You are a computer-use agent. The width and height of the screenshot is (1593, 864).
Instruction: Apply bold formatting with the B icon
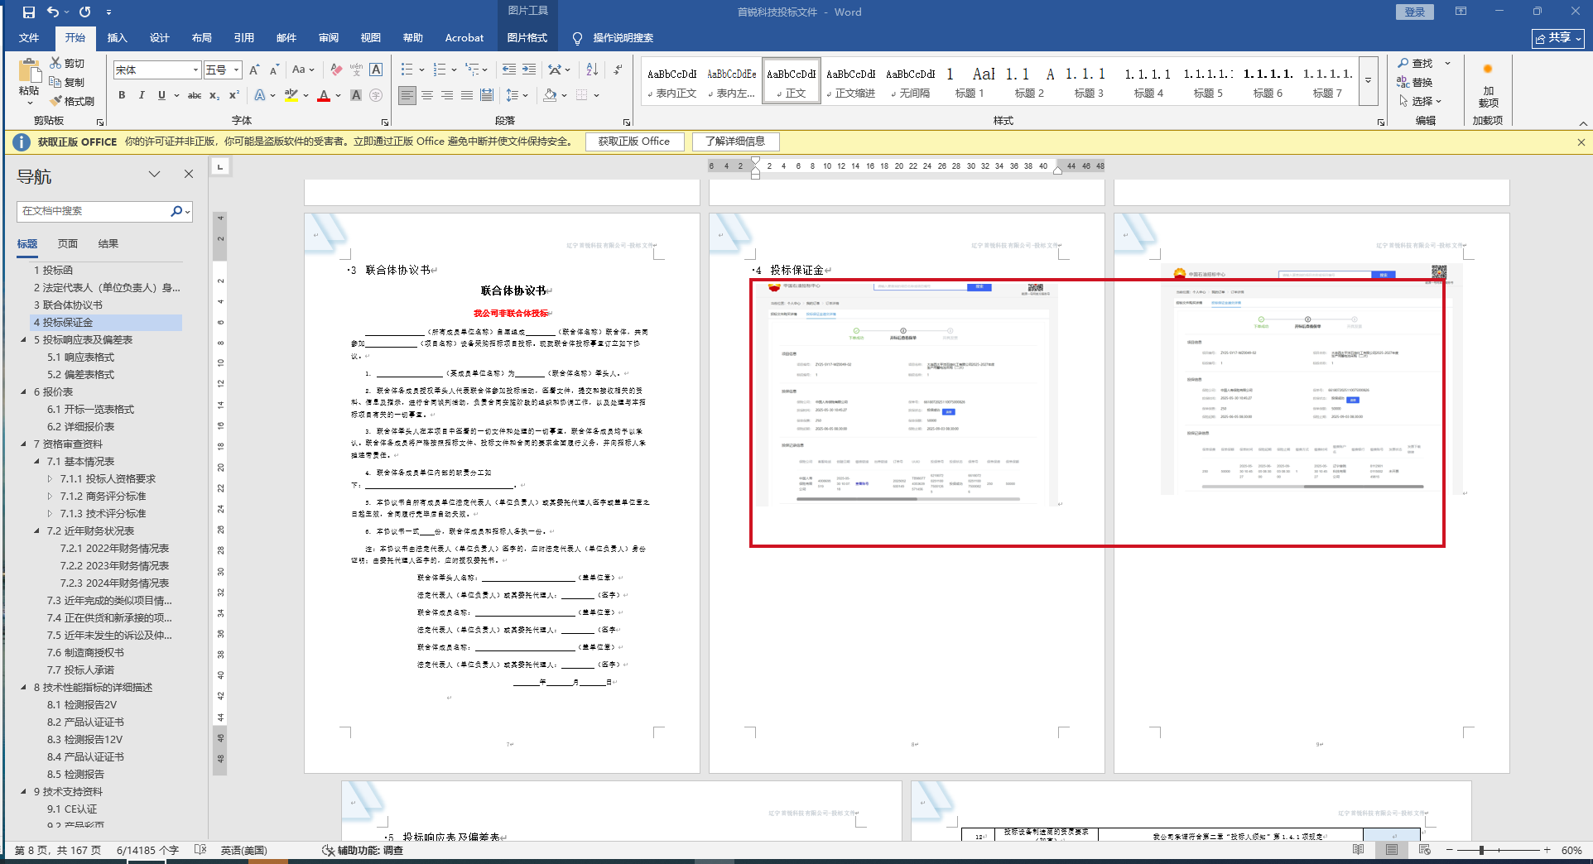(122, 95)
